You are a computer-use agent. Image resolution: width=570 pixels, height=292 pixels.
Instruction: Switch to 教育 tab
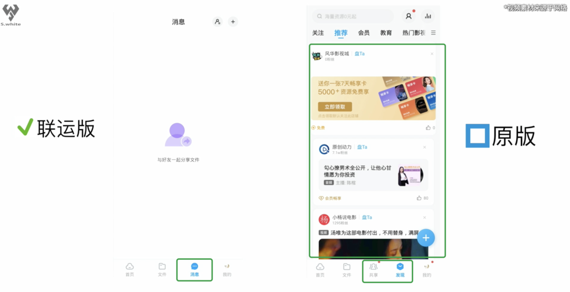pyautogui.click(x=386, y=33)
